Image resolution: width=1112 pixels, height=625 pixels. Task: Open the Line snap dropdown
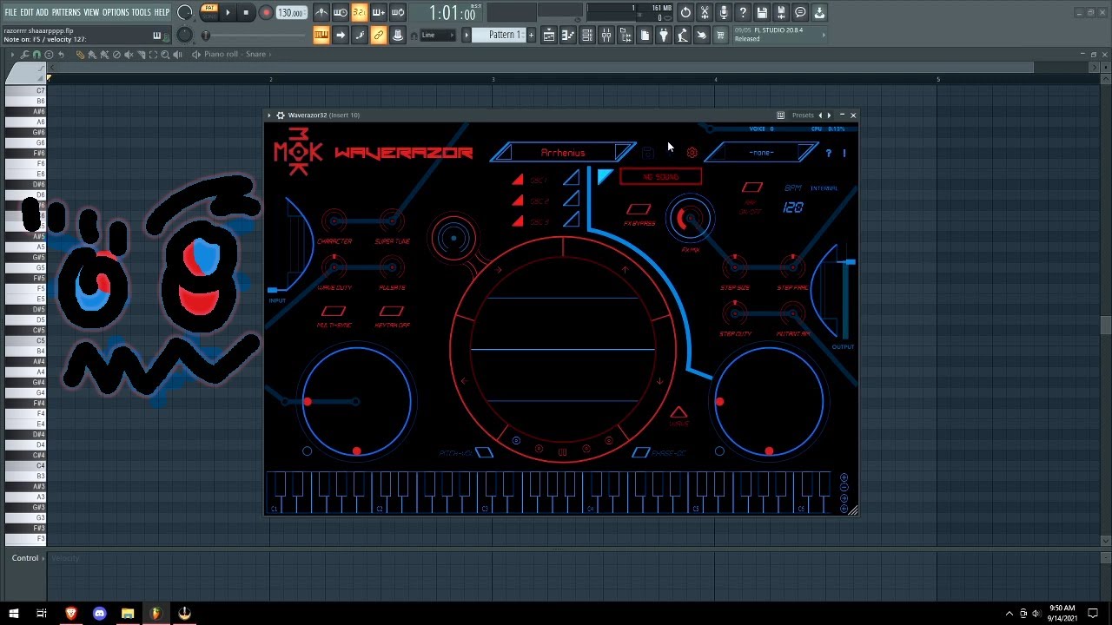coord(437,35)
